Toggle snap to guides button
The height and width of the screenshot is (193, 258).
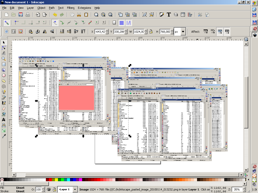pos(128,23)
